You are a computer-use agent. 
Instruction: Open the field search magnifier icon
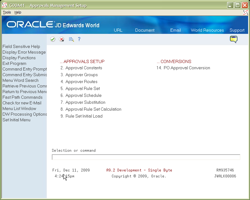point(71,39)
